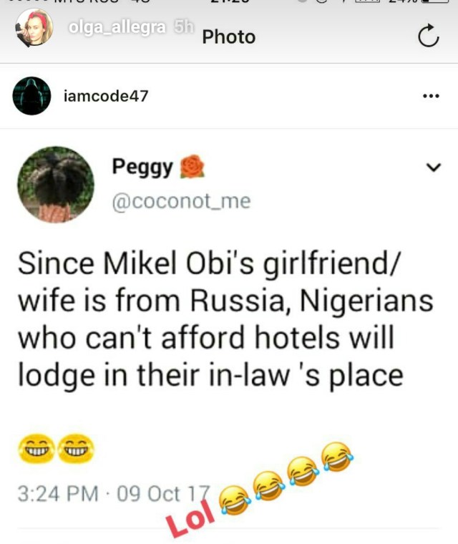Click the last tears-of-joy emoji sticker

tap(337, 457)
